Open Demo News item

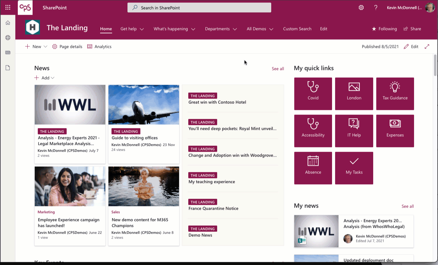pyautogui.click(x=200, y=235)
